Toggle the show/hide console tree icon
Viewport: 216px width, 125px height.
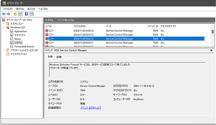pos(20,14)
